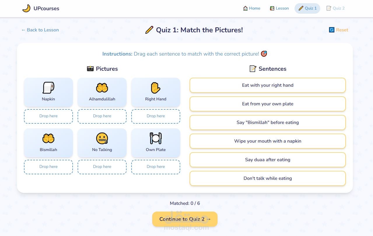Select the Alhamdulillah raised hands emoji

tap(102, 88)
